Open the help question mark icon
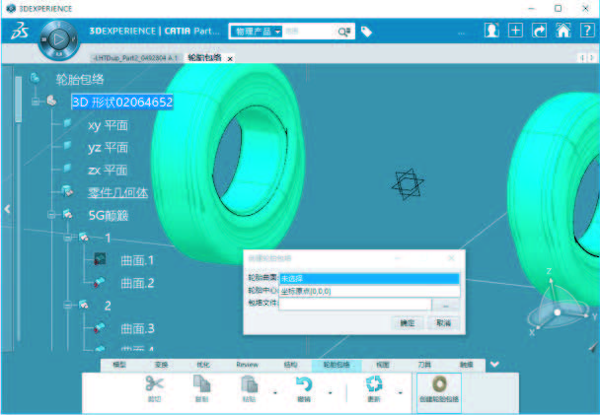The image size is (600, 415). (x=586, y=31)
